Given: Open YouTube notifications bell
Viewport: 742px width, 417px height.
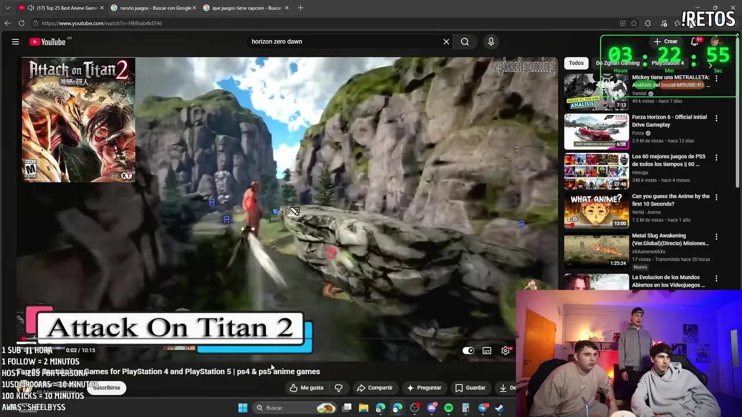Looking at the screenshot, I should tap(694, 42).
